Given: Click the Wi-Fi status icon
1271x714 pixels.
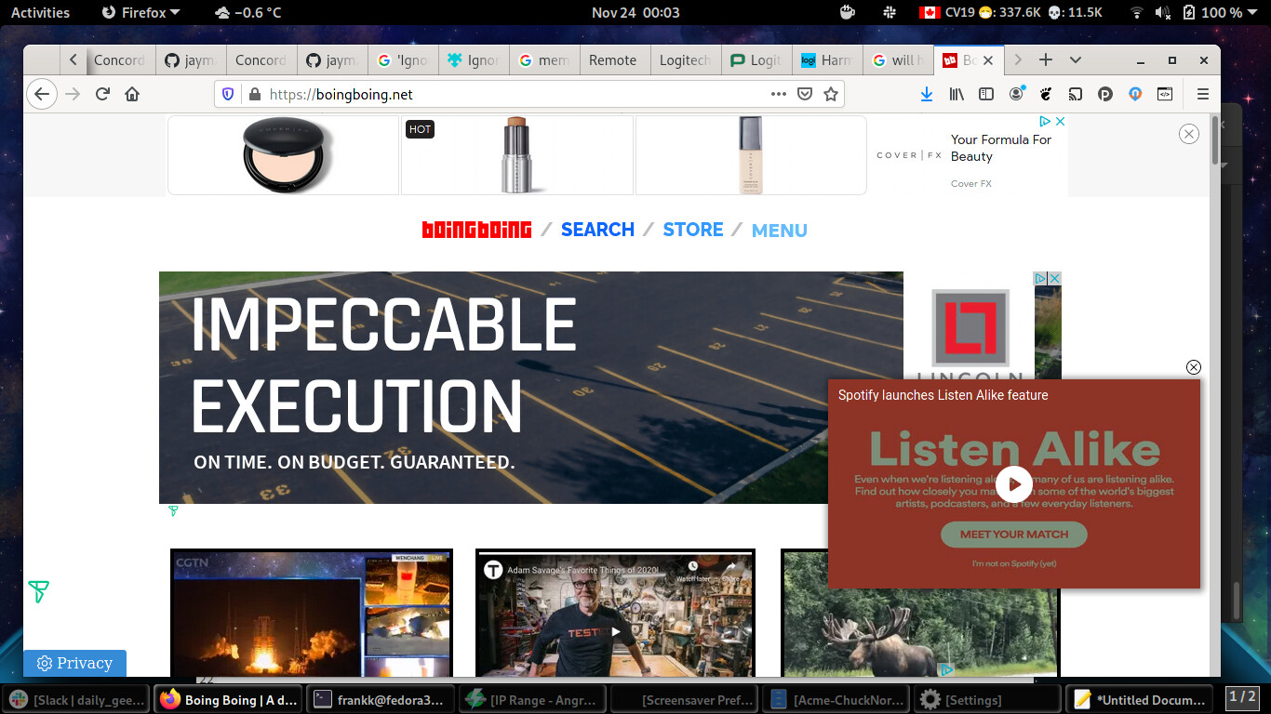Looking at the screenshot, I should pos(1136,12).
